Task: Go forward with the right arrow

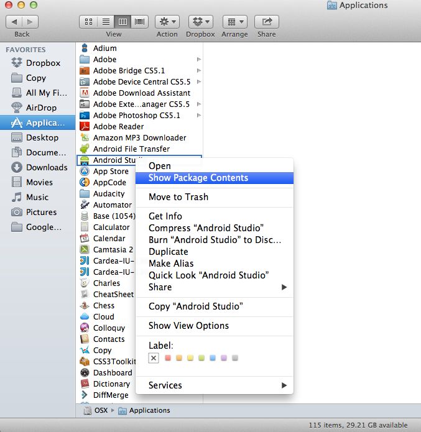Action: point(30,22)
